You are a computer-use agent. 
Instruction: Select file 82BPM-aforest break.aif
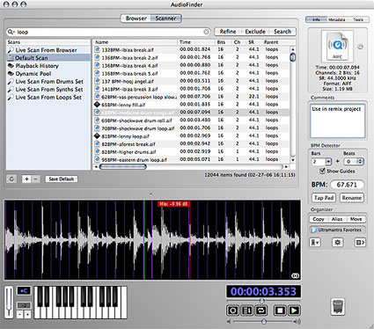coord(191,143)
